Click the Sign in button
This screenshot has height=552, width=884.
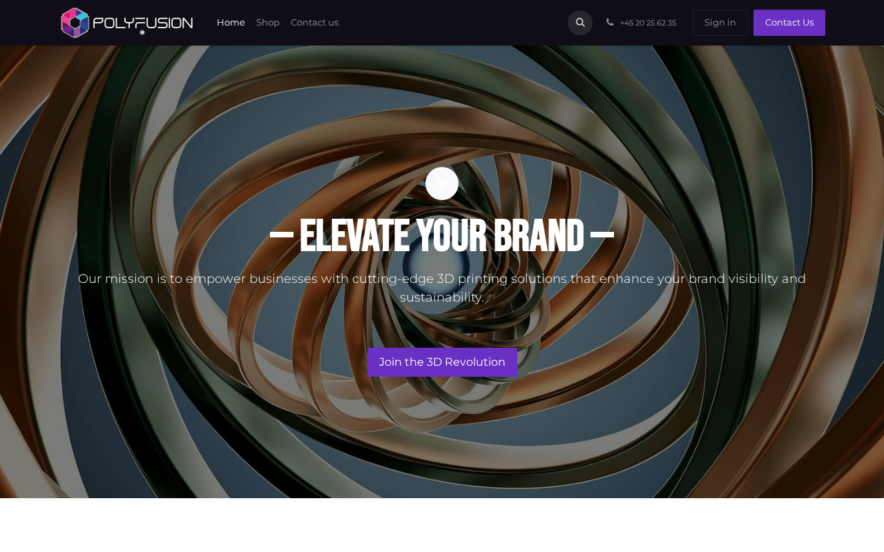pos(720,23)
